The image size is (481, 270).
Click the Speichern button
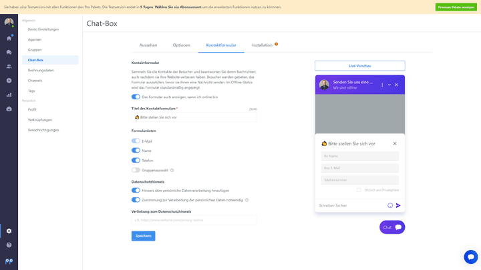[143, 236]
